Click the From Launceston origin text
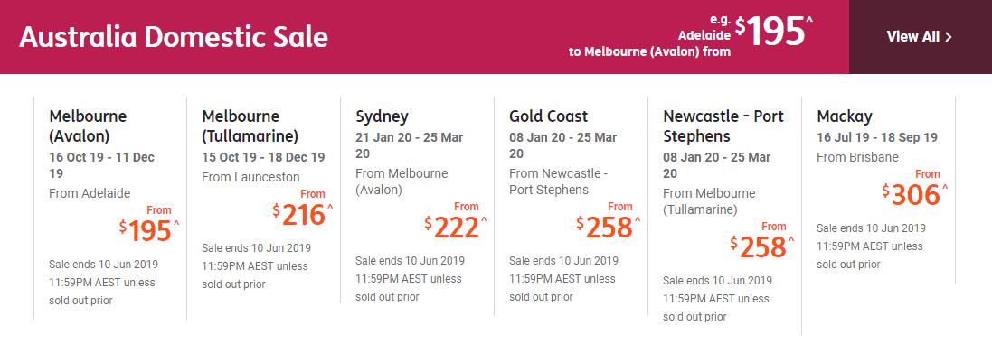Screen dimensions: 992x344 point(250,177)
